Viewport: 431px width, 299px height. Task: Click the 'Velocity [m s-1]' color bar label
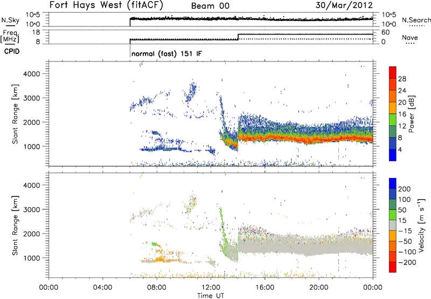[x=421, y=225]
